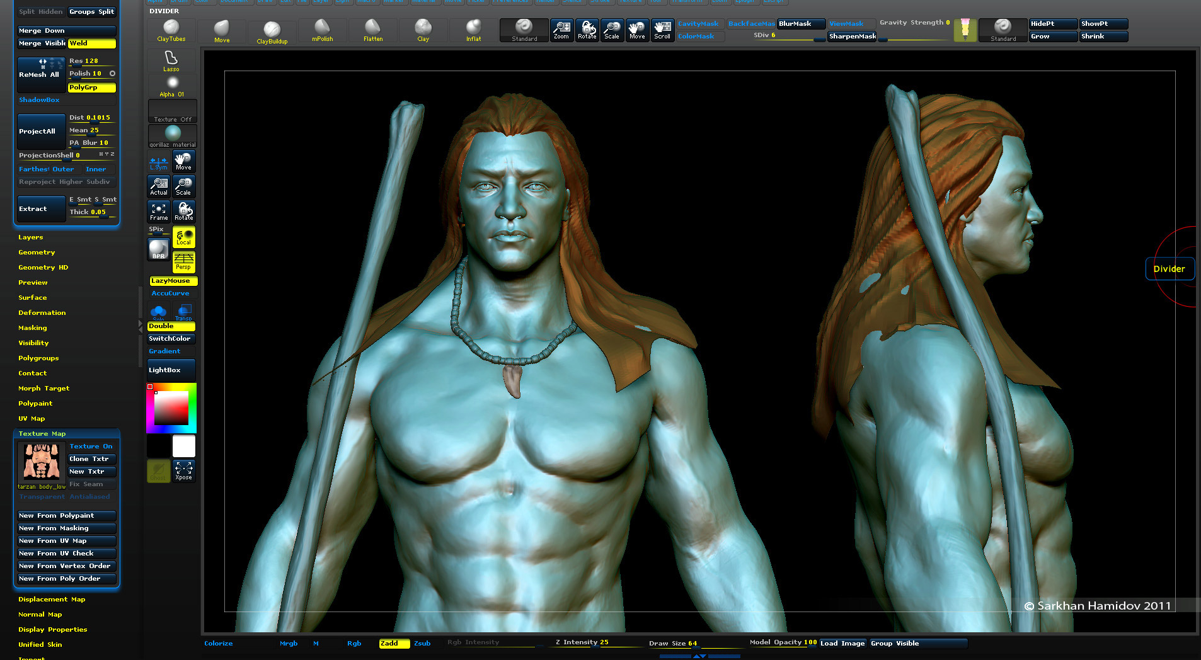
Task: Click the Scale icon in top shelf
Action: coord(612,30)
